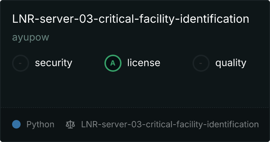The width and height of the screenshot is (270, 142).
Task: Click the balance scales license icon
Action: pos(70,124)
